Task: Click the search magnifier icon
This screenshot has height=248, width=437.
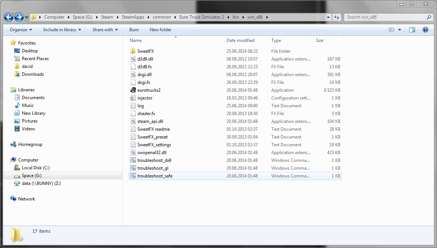Action: pyautogui.click(x=429, y=17)
